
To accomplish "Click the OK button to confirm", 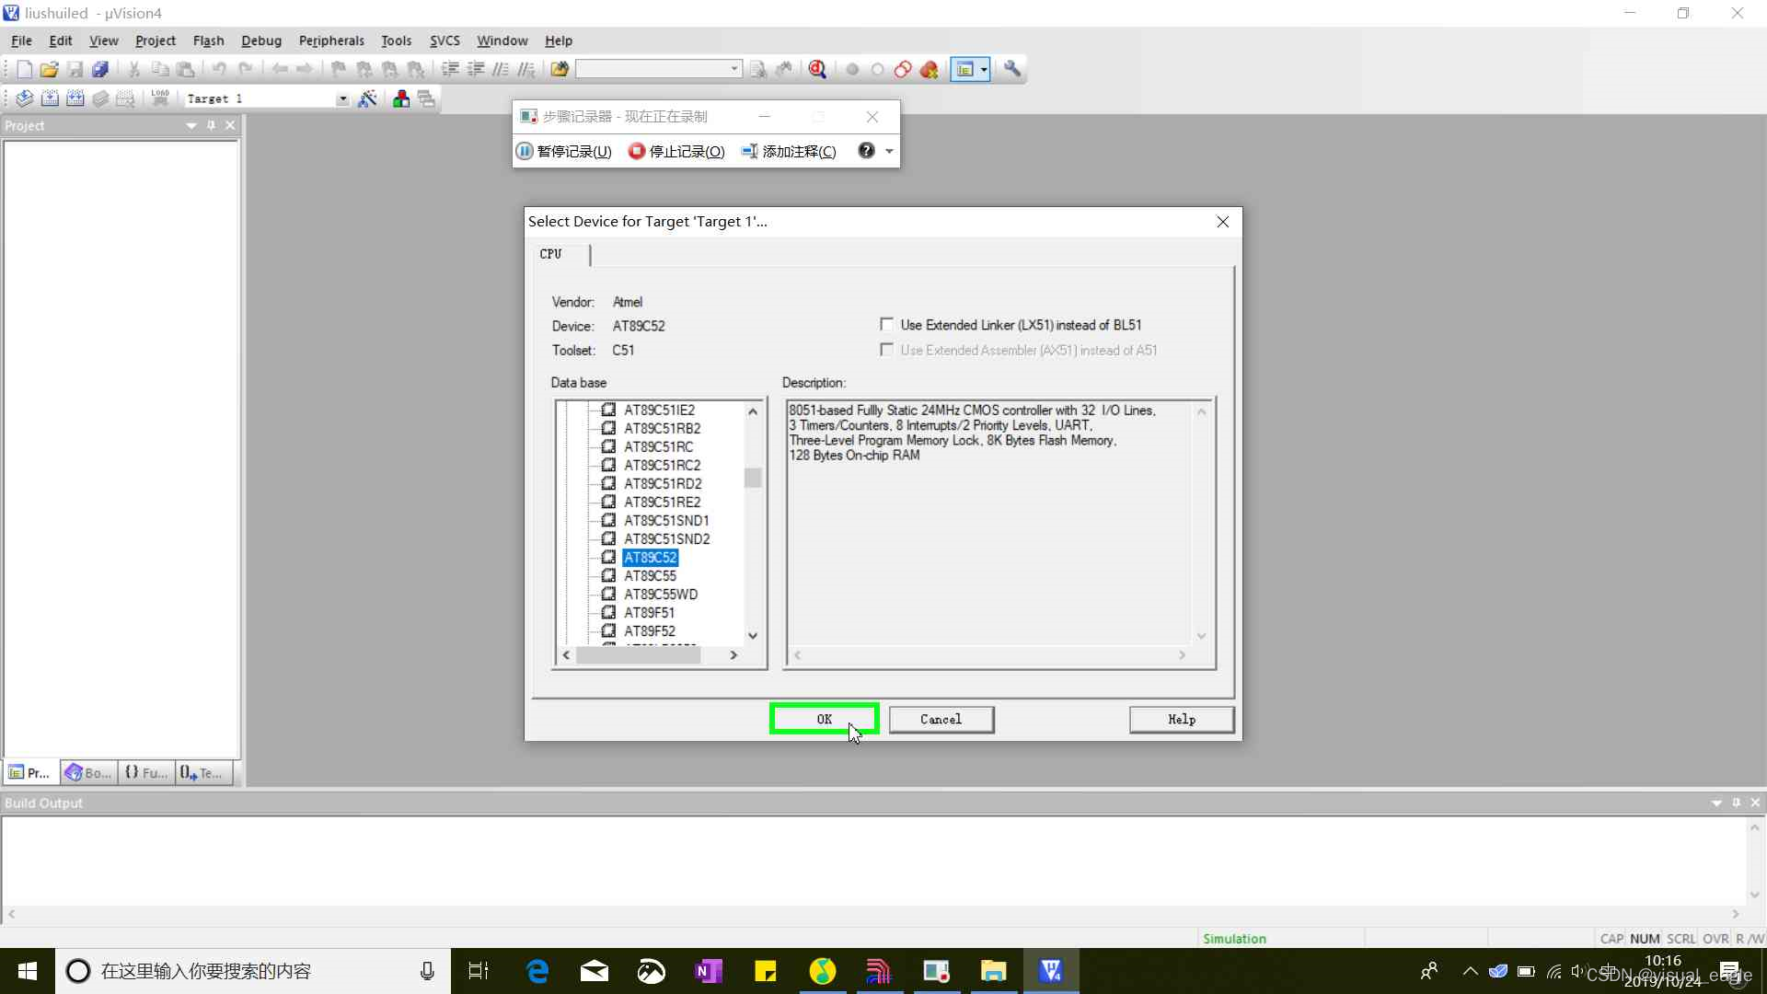I will pyautogui.click(x=823, y=719).
